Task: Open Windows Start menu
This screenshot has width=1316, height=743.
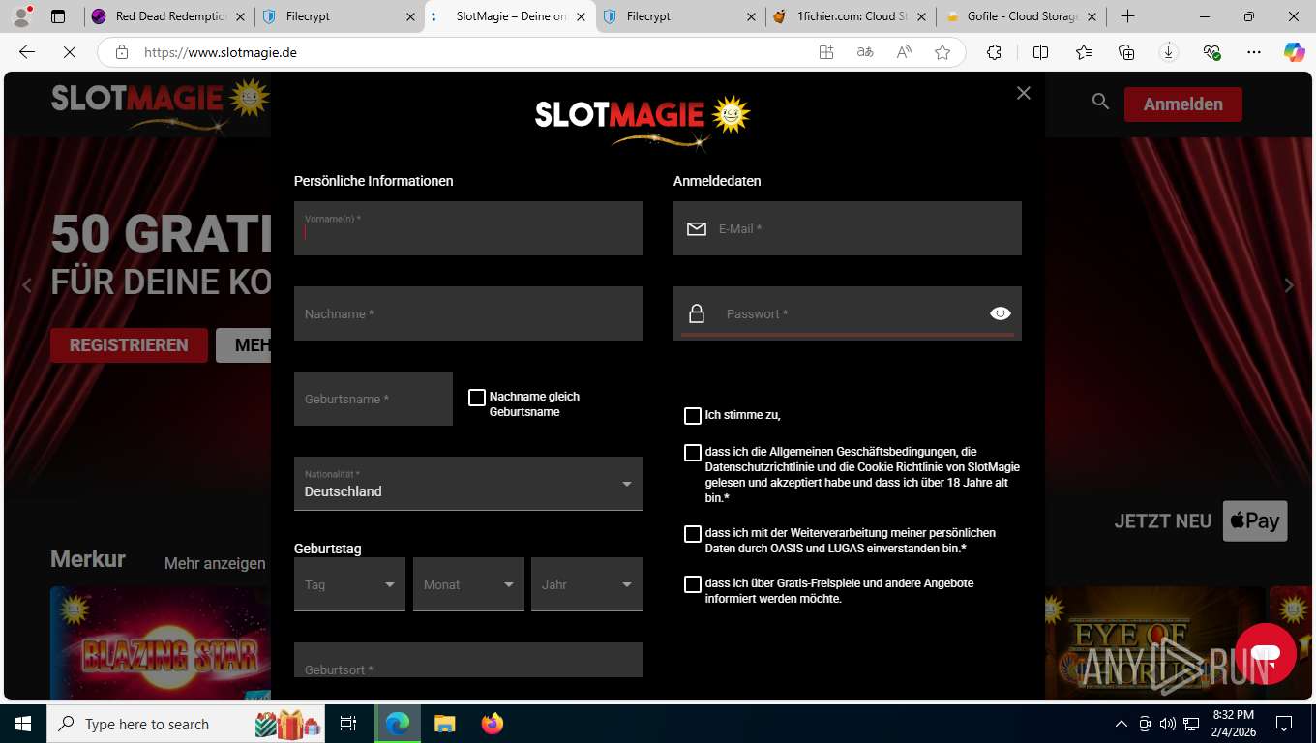Action: (22, 724)
